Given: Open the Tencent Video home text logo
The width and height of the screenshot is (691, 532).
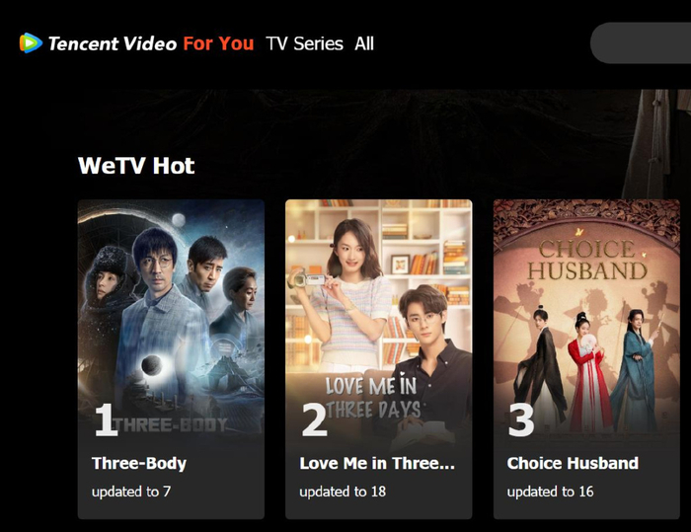Looking at the screenshot, I should (x=113, y=43).
